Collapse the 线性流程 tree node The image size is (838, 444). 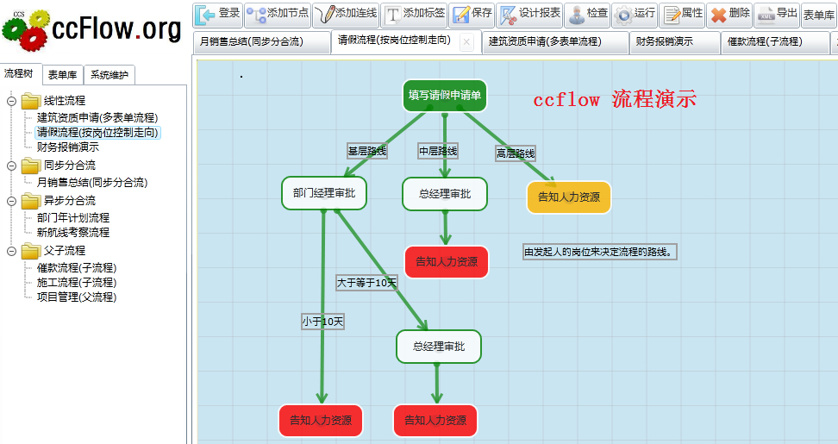pyautogui.click(x=11, y=101)
